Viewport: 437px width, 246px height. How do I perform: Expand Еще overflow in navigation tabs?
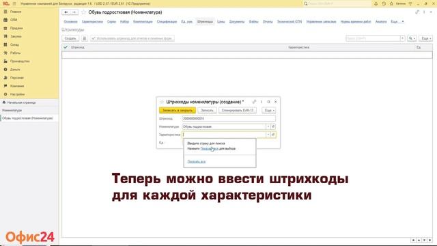pyautogui.click(x=397, y=21)
